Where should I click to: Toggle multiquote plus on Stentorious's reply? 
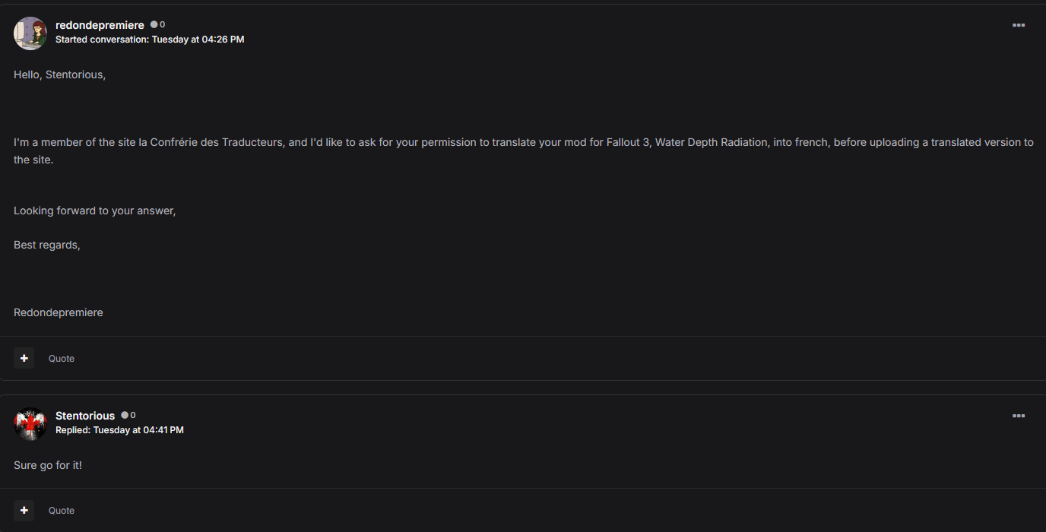[x=24, y=510]
